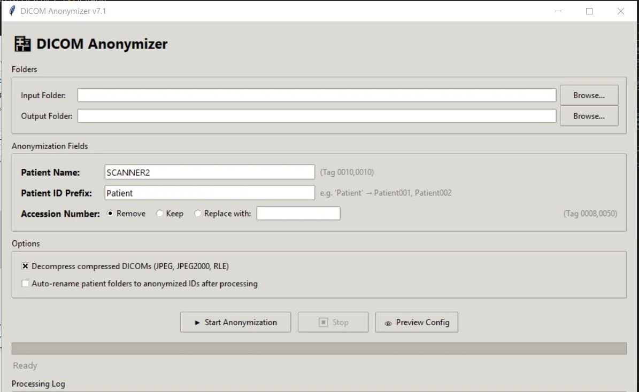639x392 pixels.
Task: Click the Ready status text
Action: click(25, 365)
